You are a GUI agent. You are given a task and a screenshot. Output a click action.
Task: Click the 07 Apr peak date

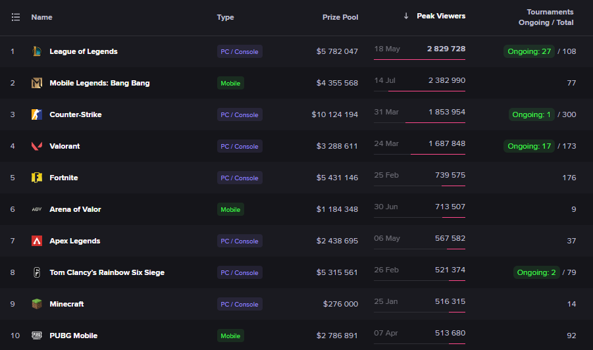point(386,333)
